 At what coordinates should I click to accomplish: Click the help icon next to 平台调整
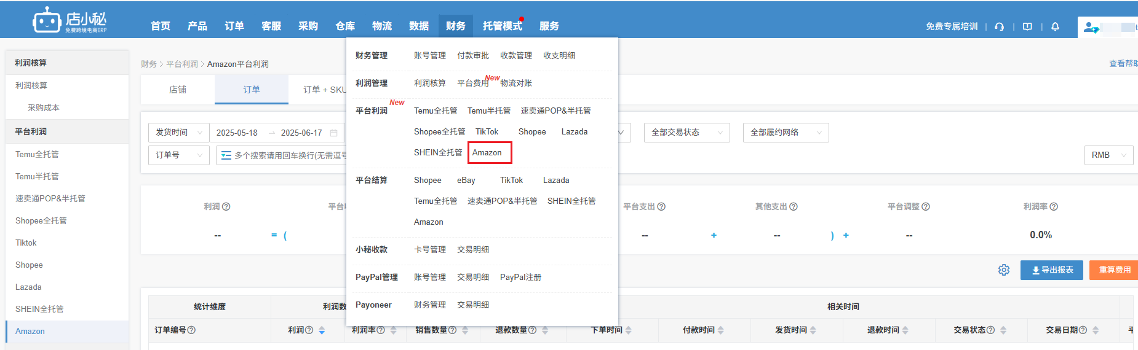[926, 206]
